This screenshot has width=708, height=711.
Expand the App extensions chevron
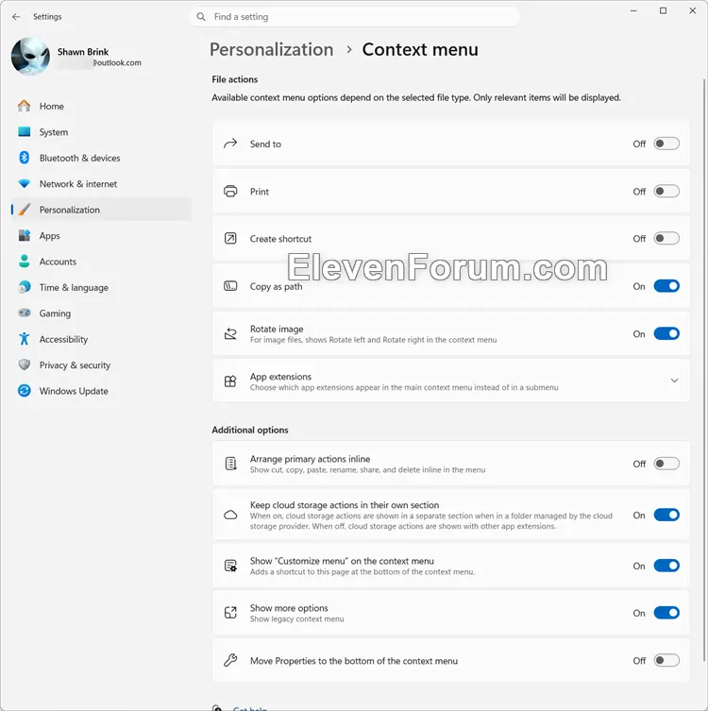(x=674, y=381)
